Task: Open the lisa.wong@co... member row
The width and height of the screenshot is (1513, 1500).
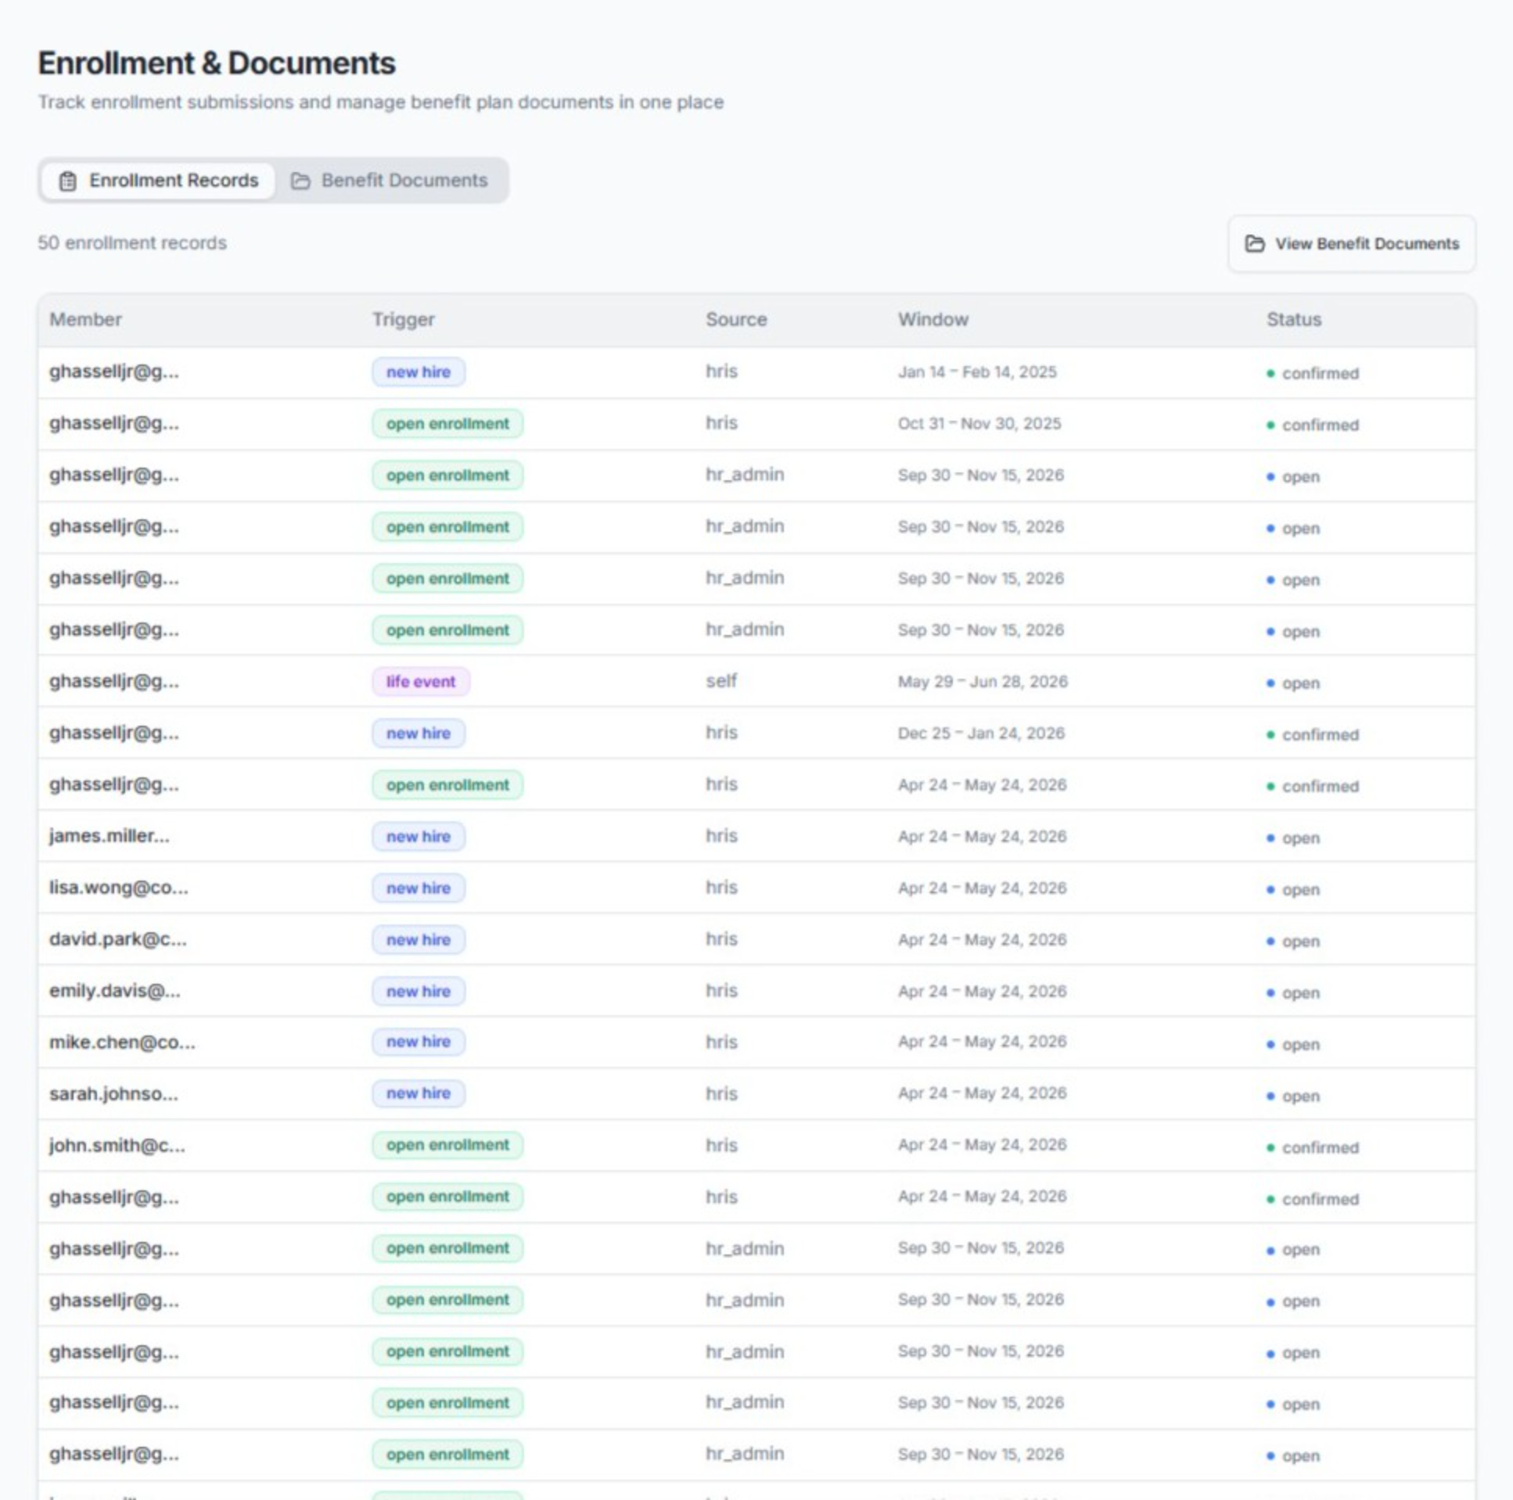Action: (756, 888)
